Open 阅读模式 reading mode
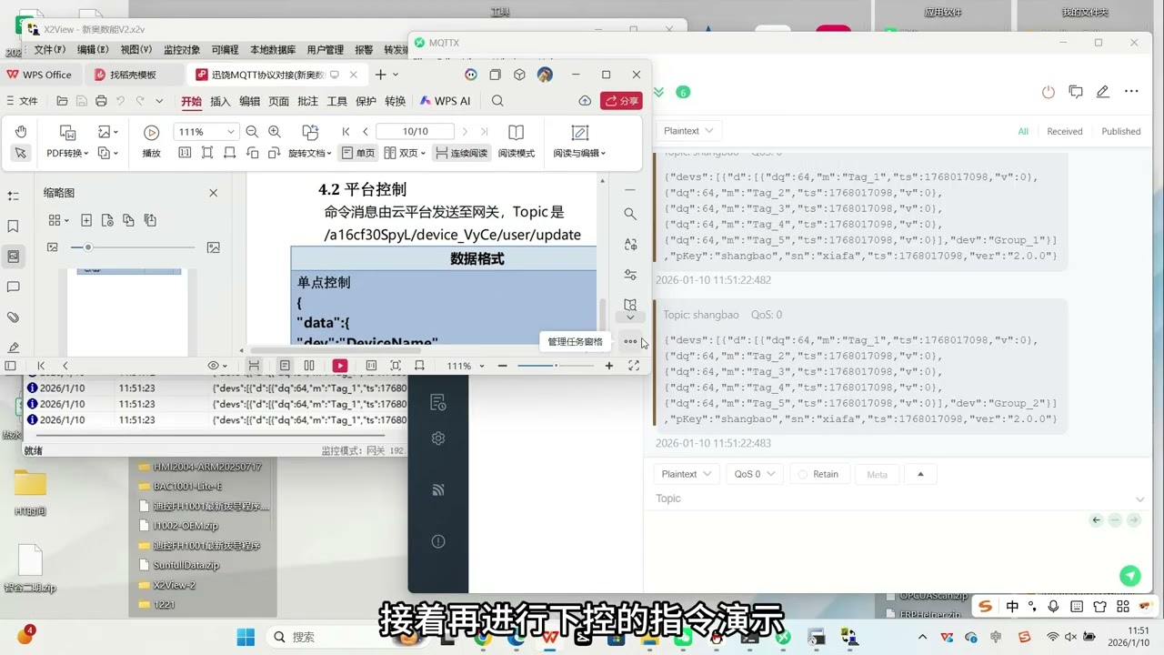The height and width of the screenshot is (655, 1164). click(x=517, y=142)
